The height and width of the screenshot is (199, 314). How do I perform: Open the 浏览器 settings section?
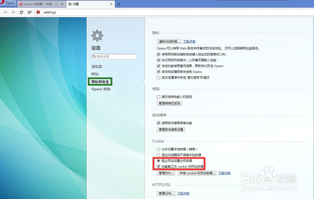(x=97, y=66)
